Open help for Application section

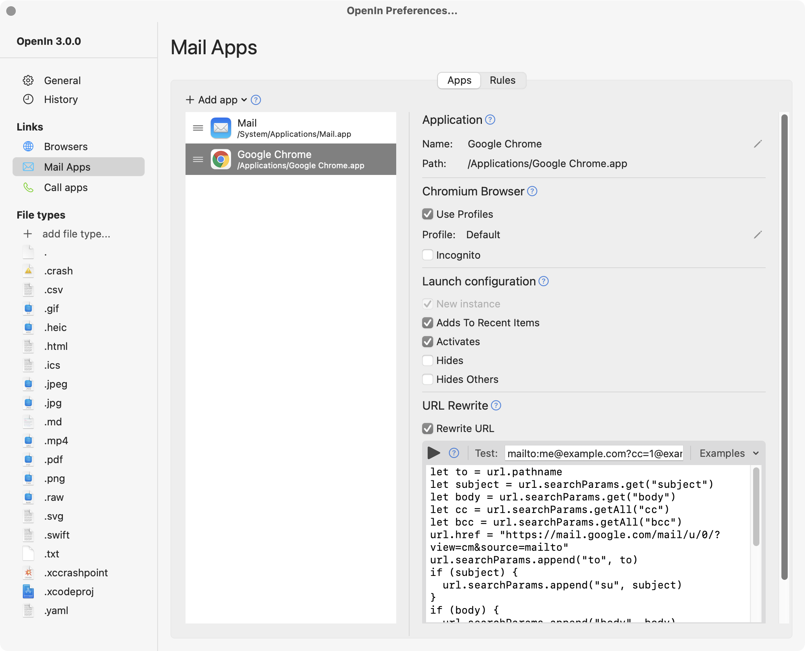490,120
